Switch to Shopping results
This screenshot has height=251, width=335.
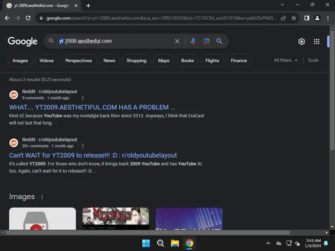(x=136, y=60)
